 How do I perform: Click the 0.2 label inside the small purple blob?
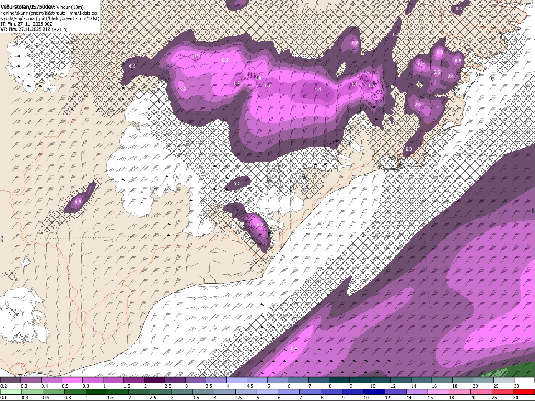pyautogui.click(x=237, y=184)
